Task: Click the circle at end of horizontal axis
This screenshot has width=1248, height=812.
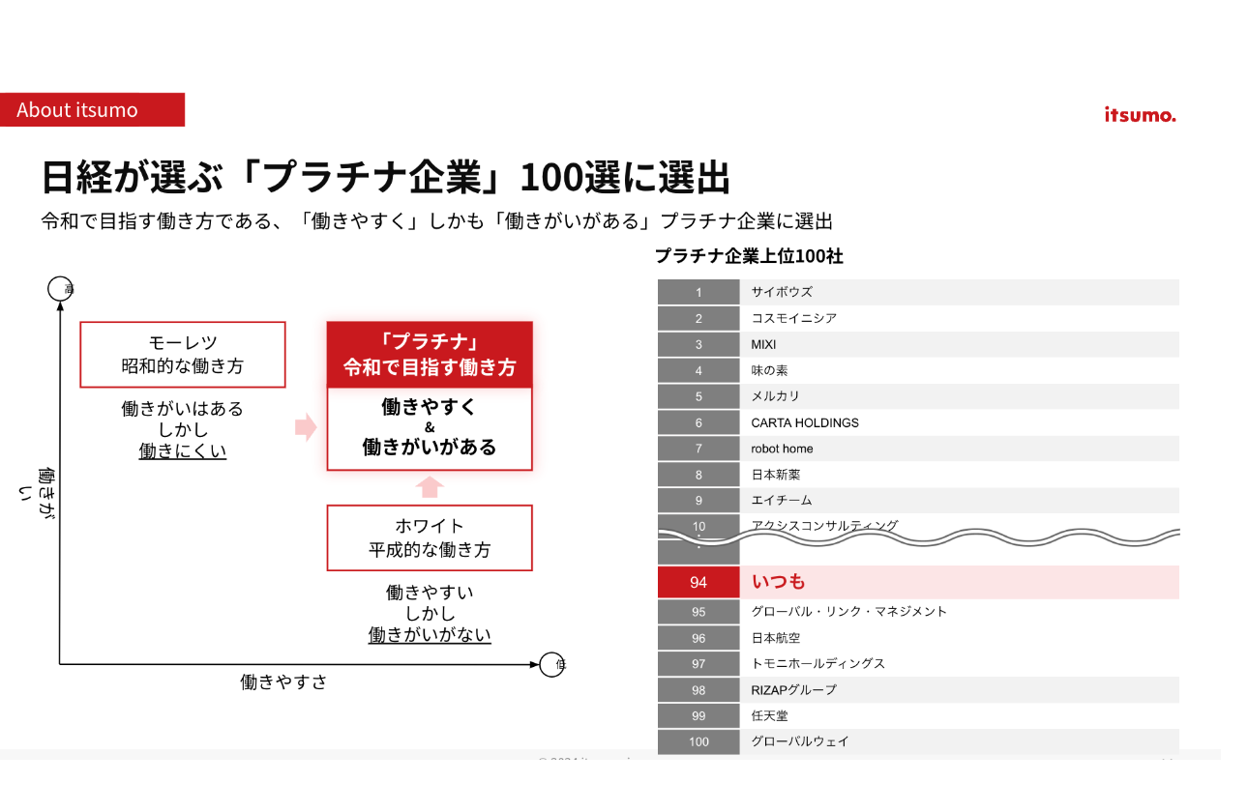Action: pos(551,664)
